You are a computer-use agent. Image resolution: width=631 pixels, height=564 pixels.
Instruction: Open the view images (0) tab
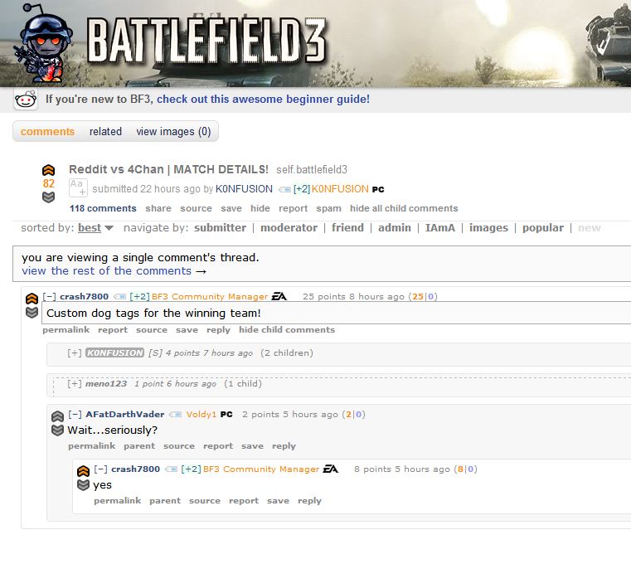tap(173, 132)
